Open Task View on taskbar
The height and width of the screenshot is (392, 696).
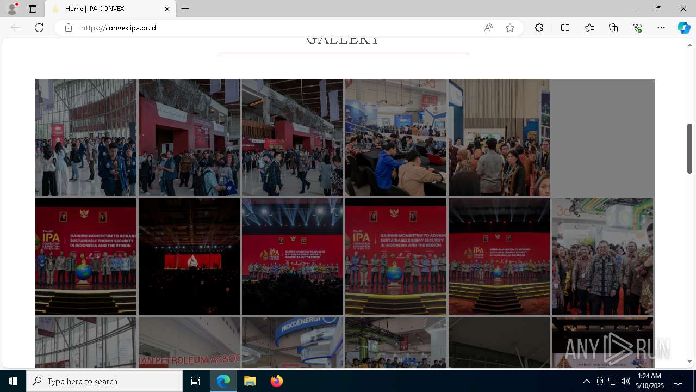coord(196,381)
